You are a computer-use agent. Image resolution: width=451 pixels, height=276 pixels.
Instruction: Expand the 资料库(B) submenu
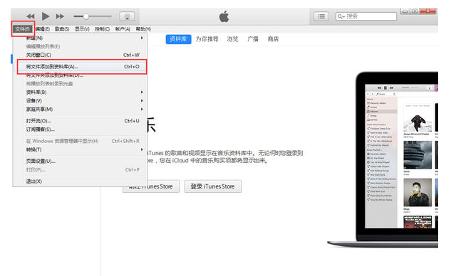point(80,92)
